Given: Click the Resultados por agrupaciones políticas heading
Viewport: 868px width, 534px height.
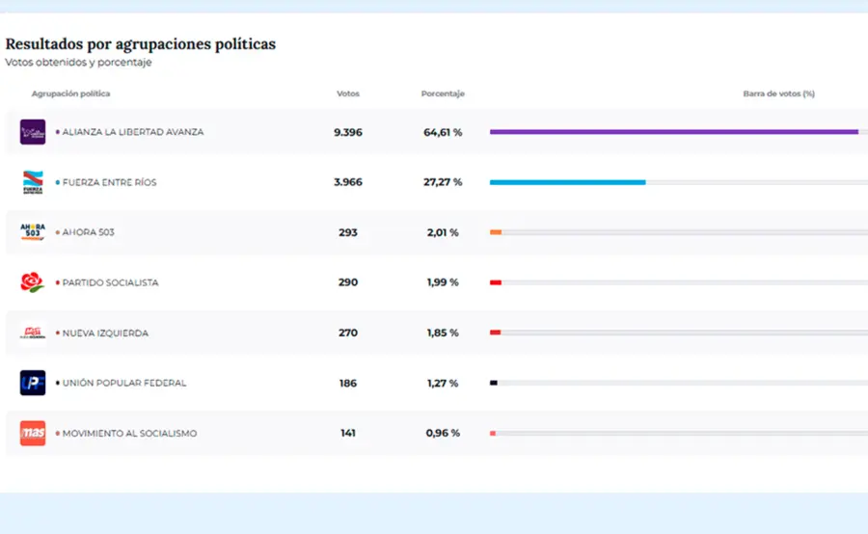Looking at the screenshot, I should (141, 44).
